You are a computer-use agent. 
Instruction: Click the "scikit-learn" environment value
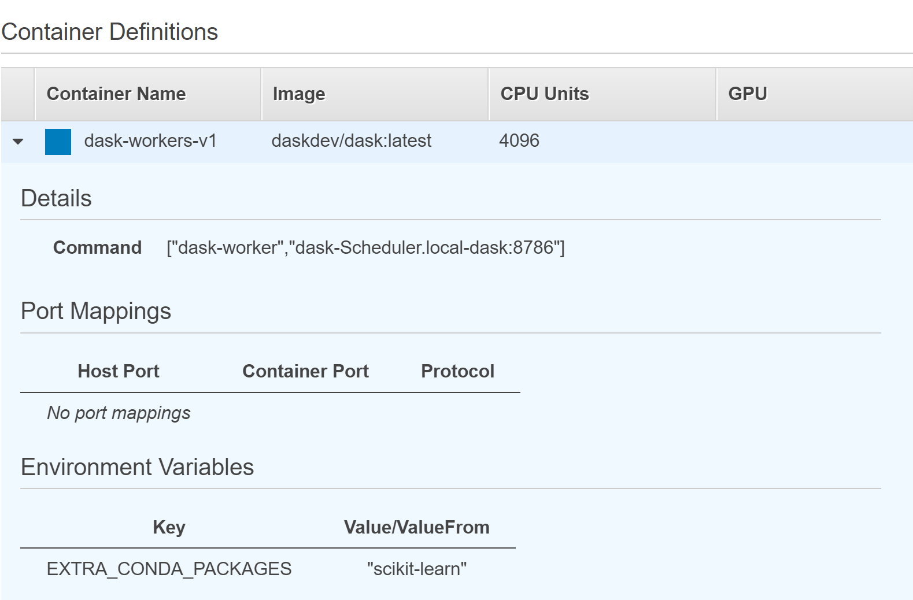pyautogui.click(x=416, y=569)
